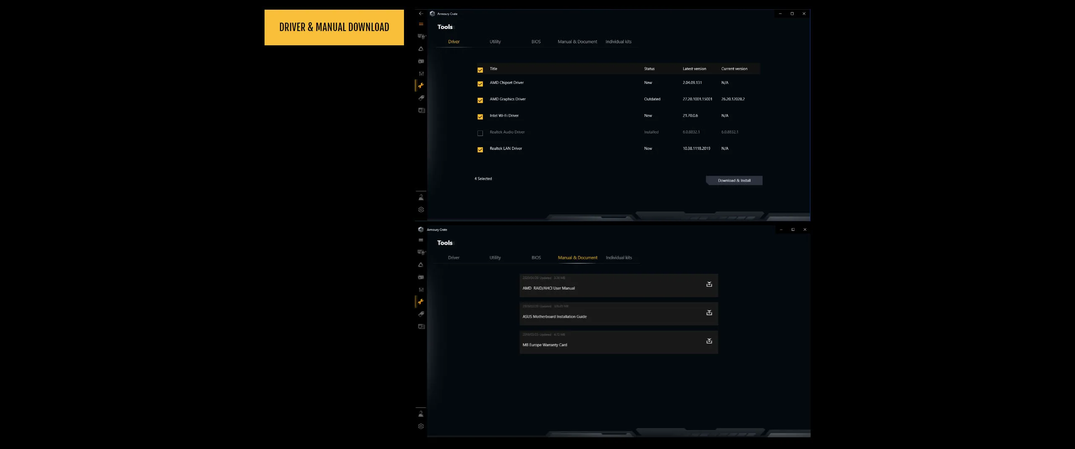Viewport: 1075px width, 449px height.
Task: Download the MB Europe Warranty Card
Action: tap(709, 341)
